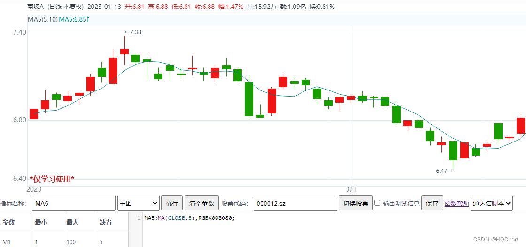526x247 pixels.
Task: Click the 开:6.81 open price in header
Action: [134, 7]
